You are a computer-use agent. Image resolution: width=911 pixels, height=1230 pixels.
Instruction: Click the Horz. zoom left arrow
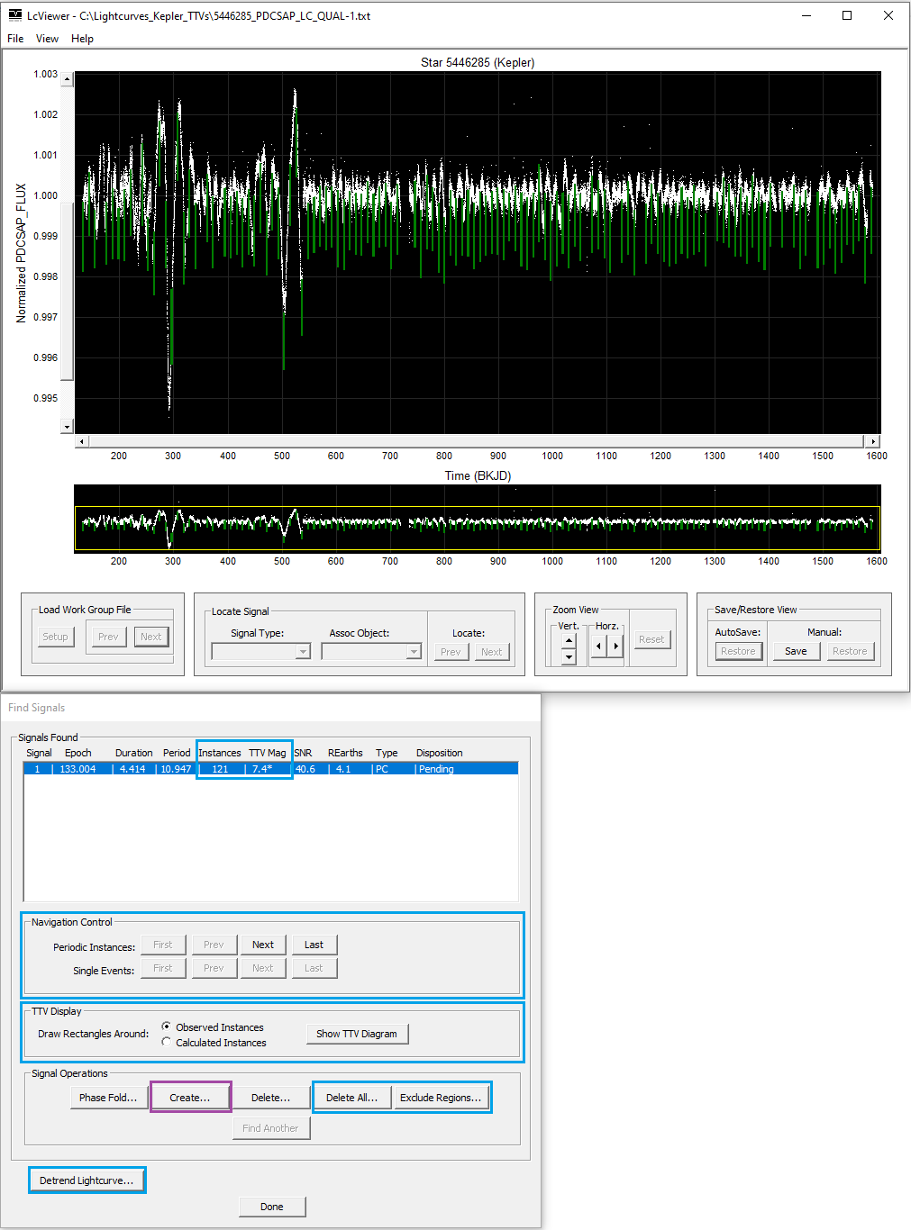click(x=598, y=646)
